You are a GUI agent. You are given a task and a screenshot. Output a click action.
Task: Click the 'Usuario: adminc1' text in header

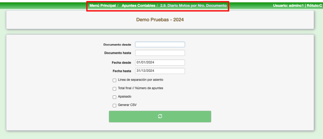(288, 6)
